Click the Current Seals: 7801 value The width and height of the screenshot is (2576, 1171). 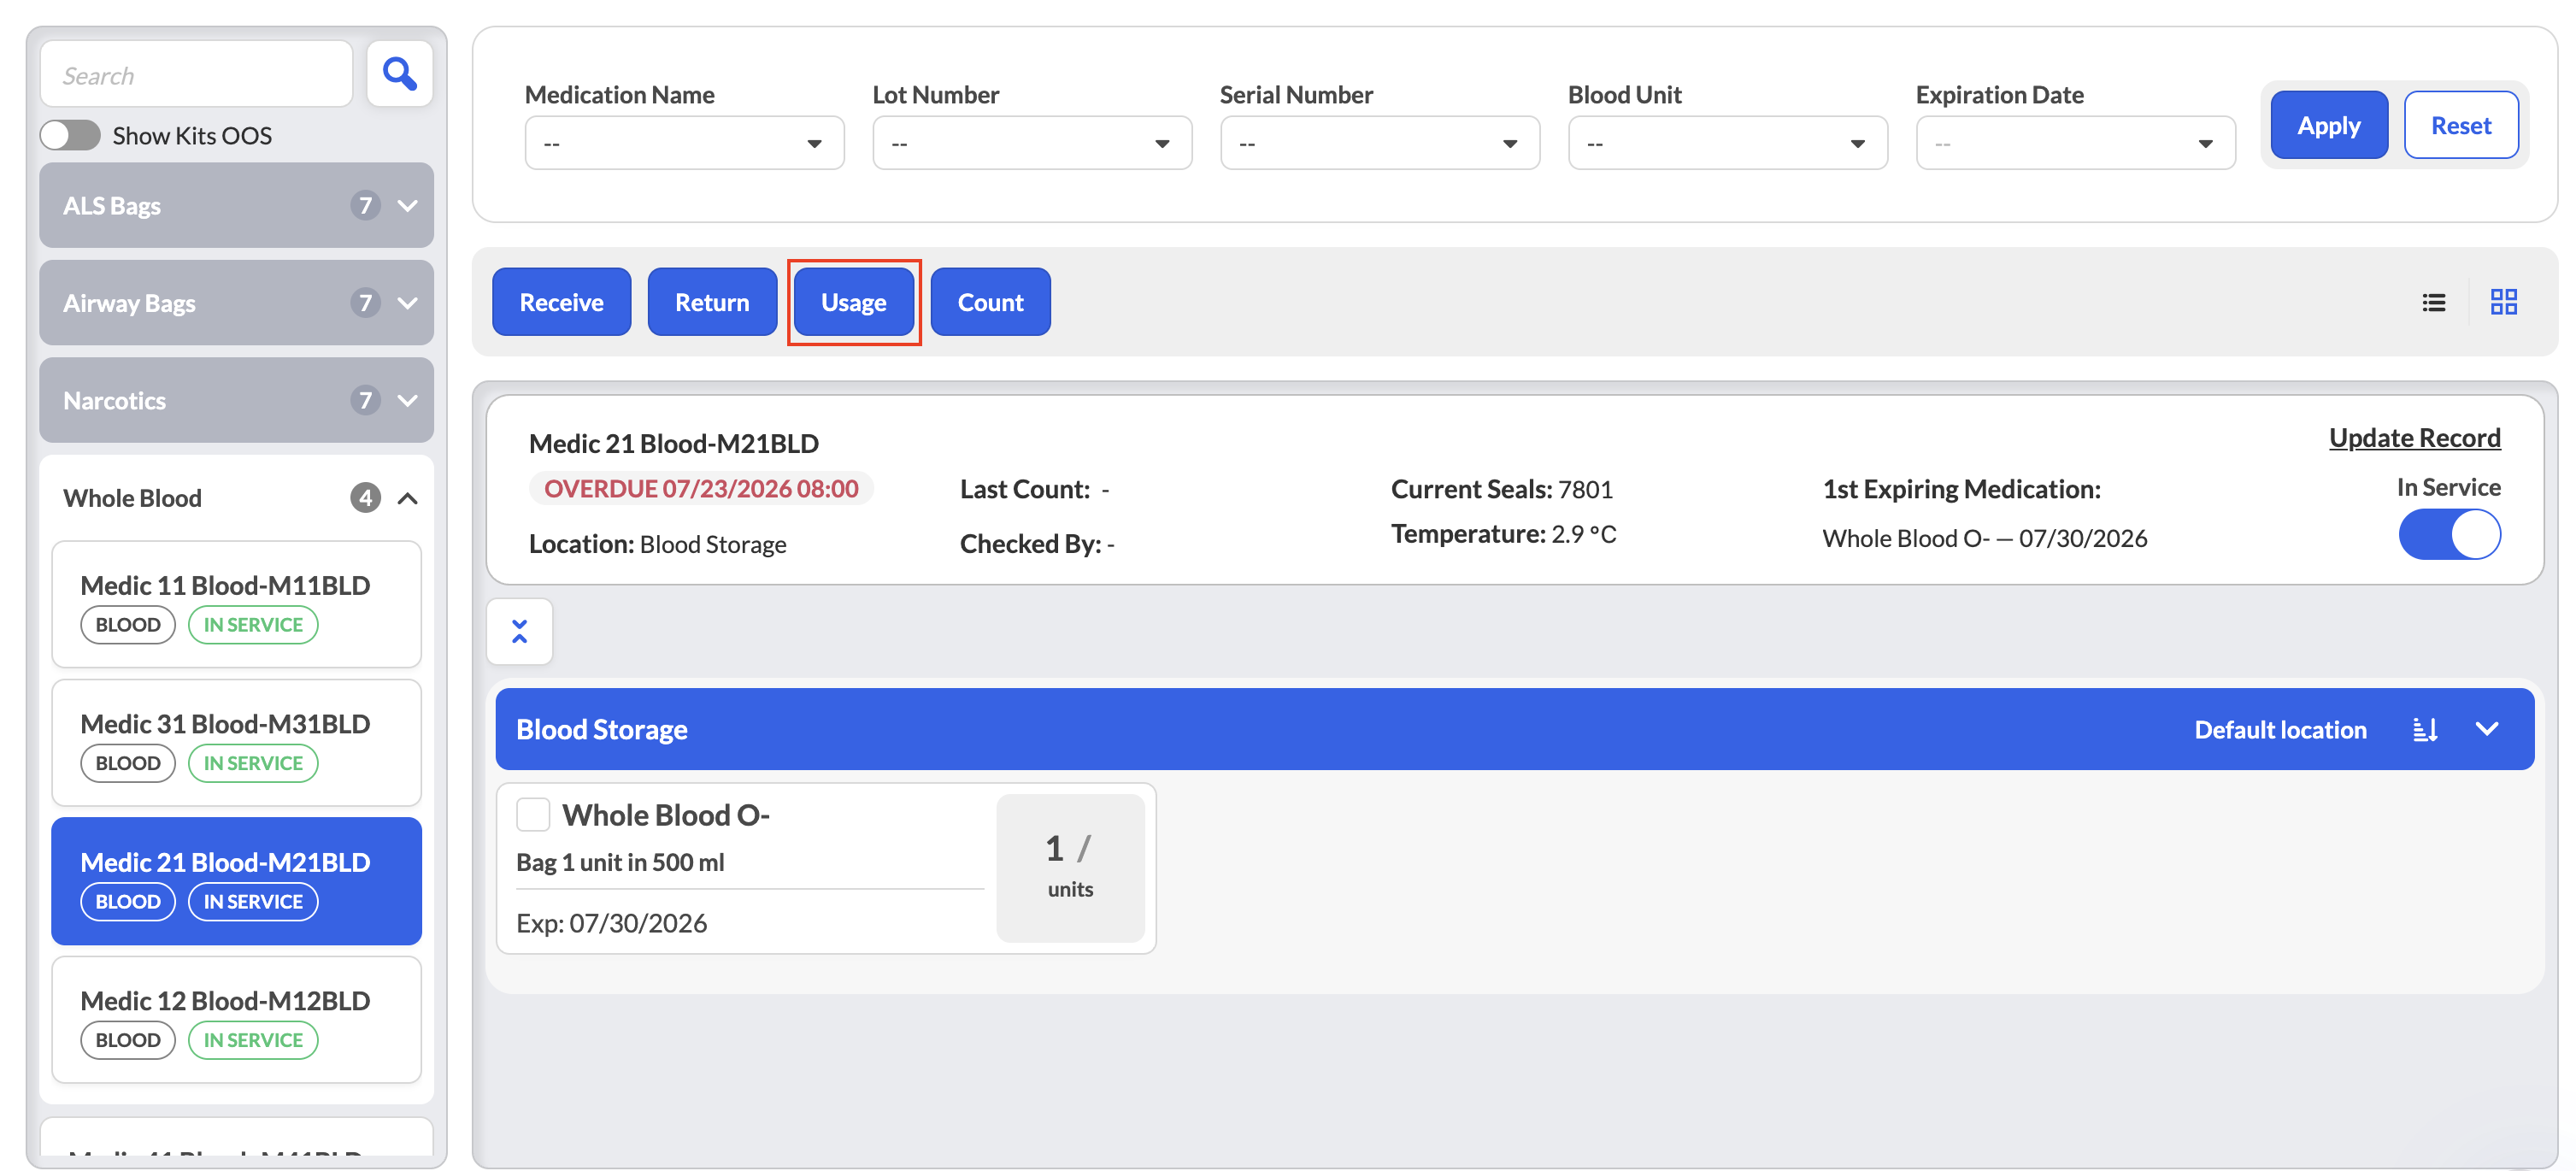[x=1501, y=488]
